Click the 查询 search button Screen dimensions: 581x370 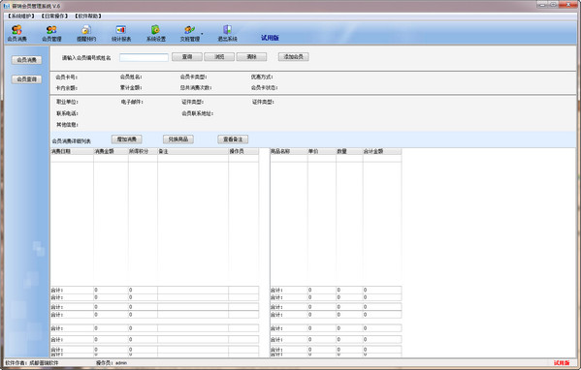coord(187,57)
